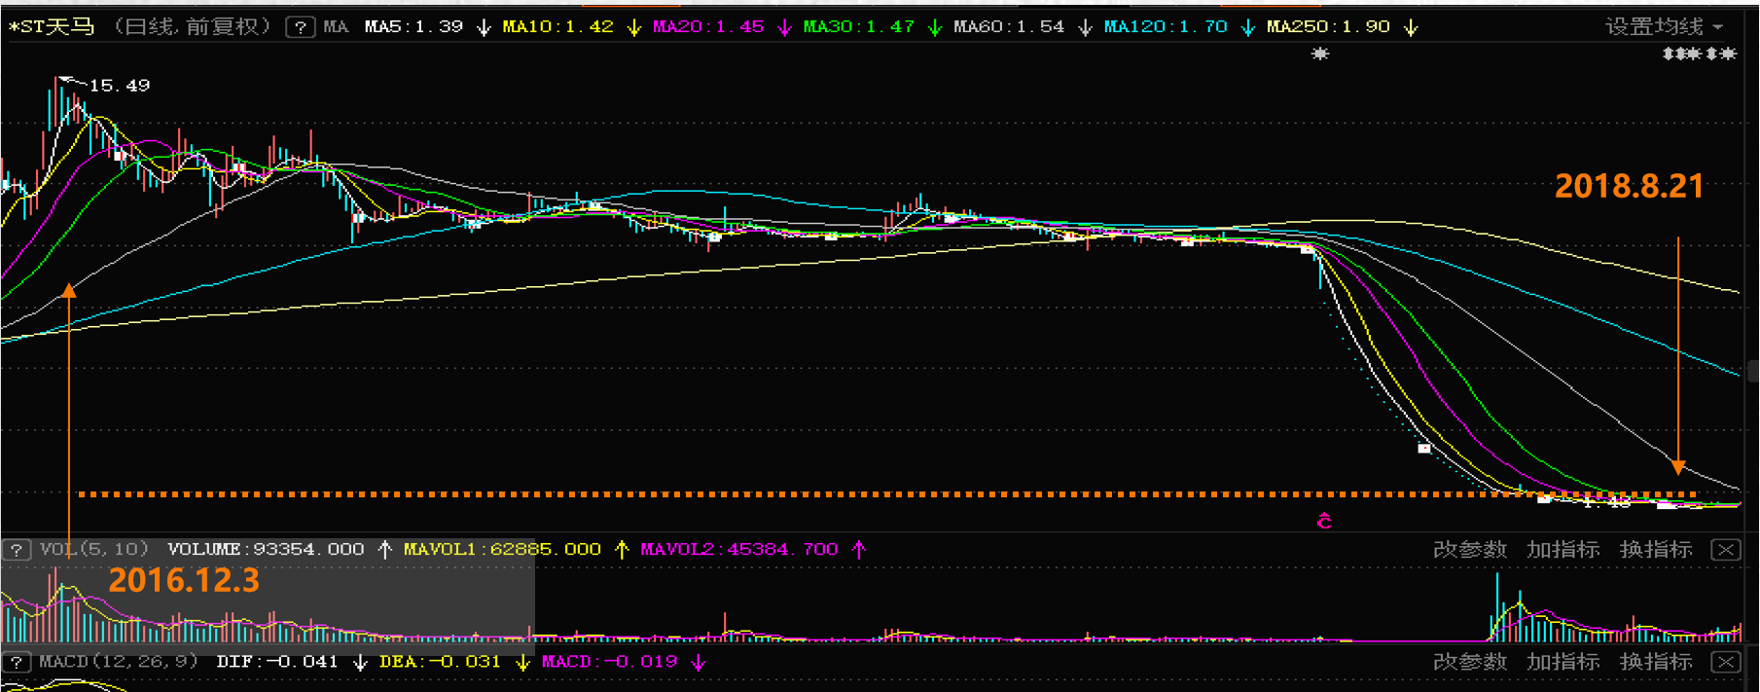Image resolution: width=1760 pixels, height=692 pixels.
Task: Click 换指标 in the VOL panel
Action: 1656,550
